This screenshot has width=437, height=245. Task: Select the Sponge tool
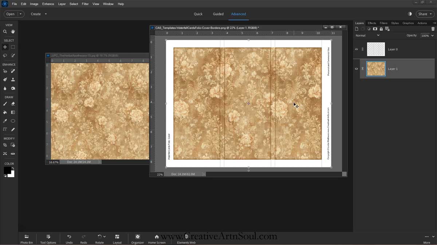[x=13, y=88]
